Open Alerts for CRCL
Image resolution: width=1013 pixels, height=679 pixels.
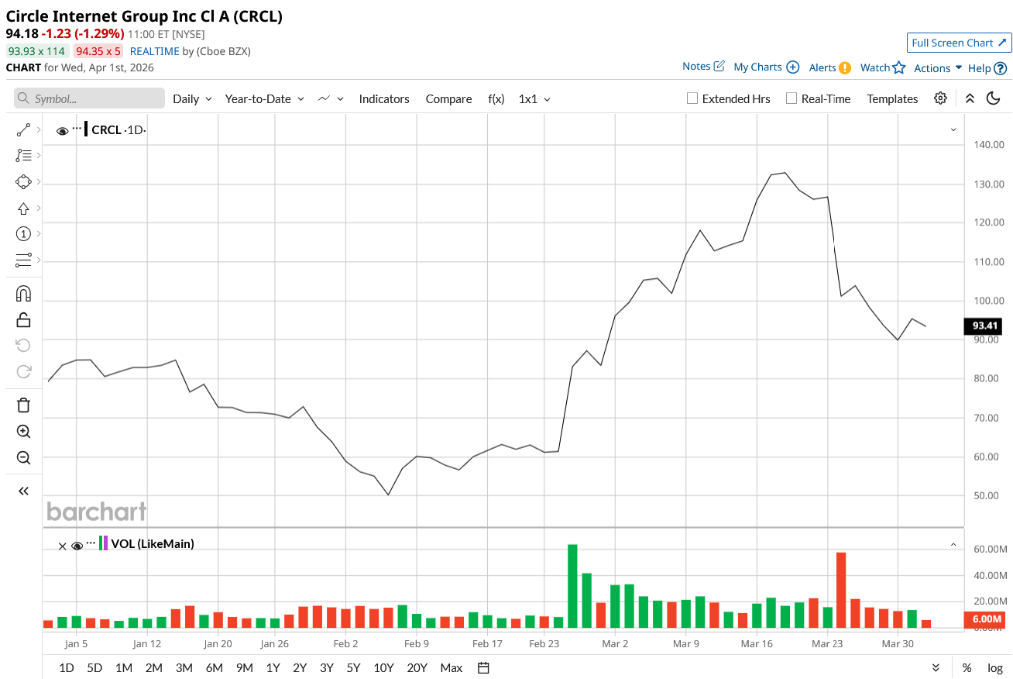(830, 67)
